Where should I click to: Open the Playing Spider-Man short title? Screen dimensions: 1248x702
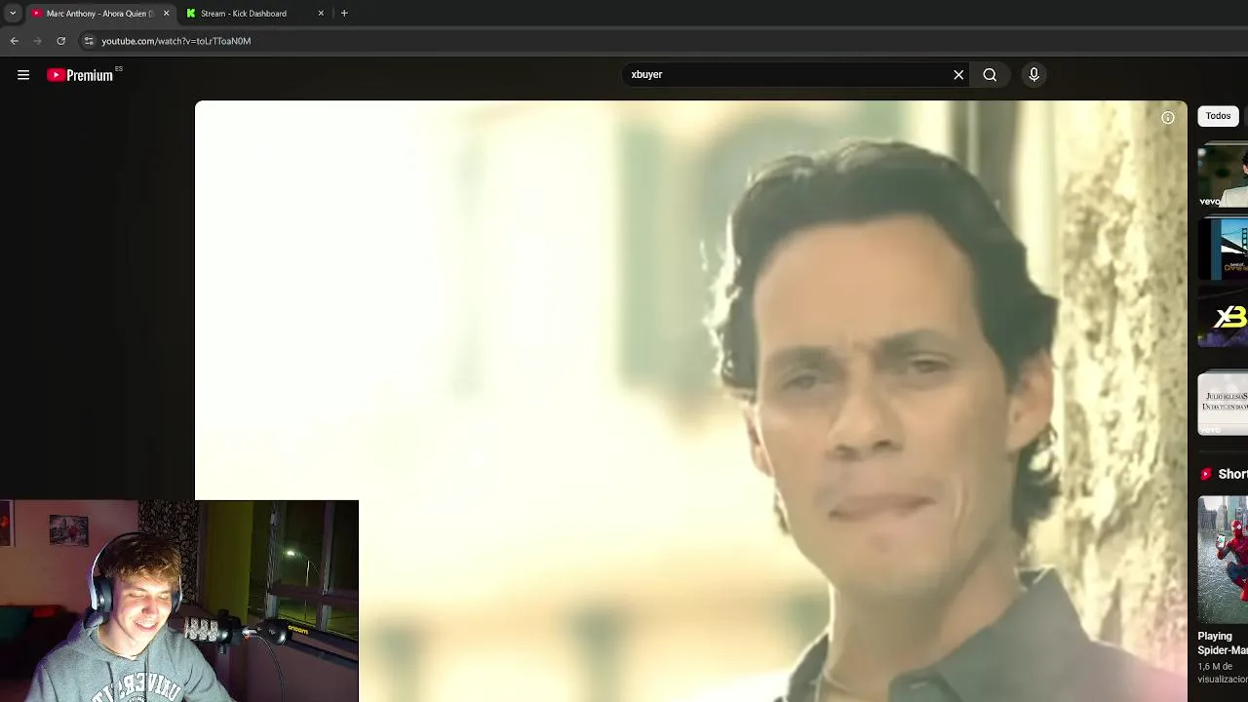coord(1223,643)
